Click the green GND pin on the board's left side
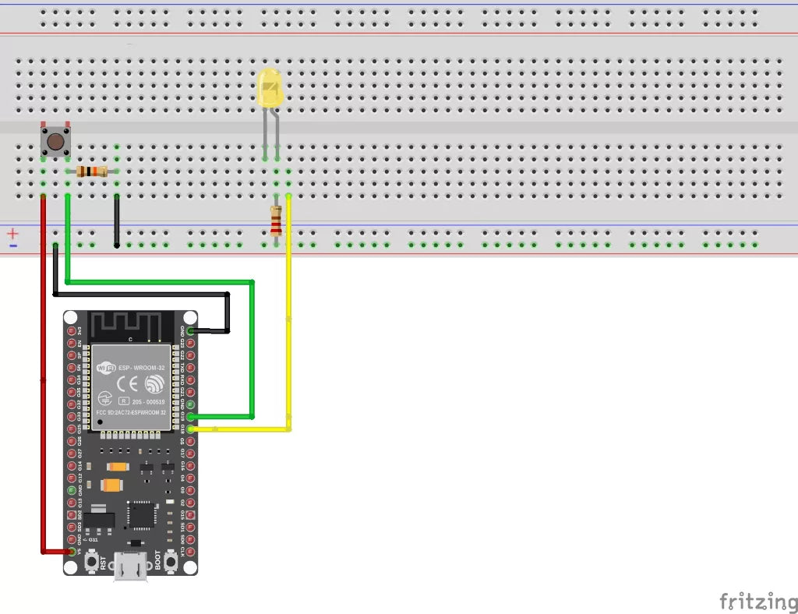The width and height of the screenshot is (798, 614). [72, 490]
